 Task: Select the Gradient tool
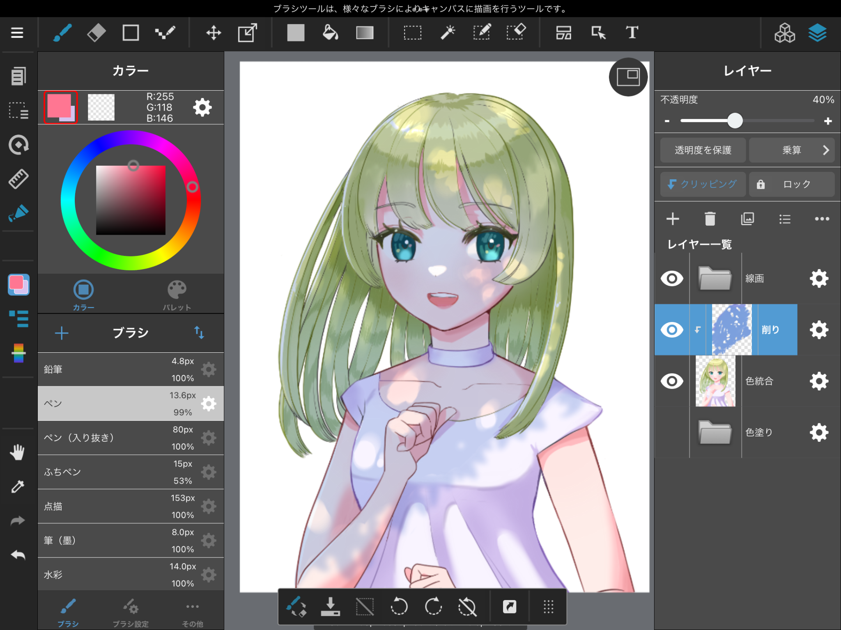pos(365,32)
